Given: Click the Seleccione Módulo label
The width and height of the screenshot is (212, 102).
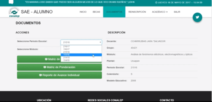Looking at the screenshot, I should coord(28,49).
